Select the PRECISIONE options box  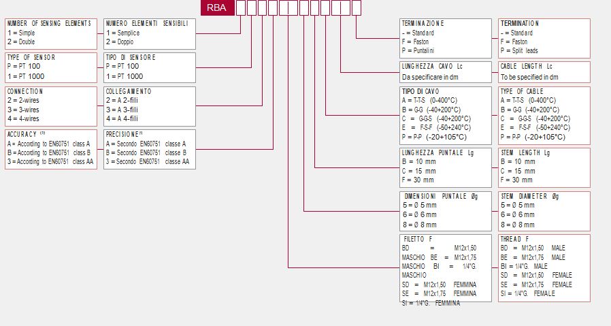tap(150, 149)
